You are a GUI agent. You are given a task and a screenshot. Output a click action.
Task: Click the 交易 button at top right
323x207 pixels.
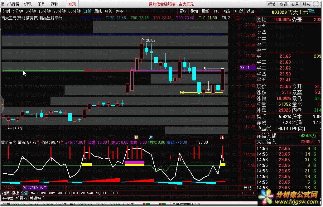[295, 4]
